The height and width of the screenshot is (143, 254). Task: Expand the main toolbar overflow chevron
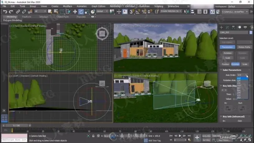(x=251, y=12)
